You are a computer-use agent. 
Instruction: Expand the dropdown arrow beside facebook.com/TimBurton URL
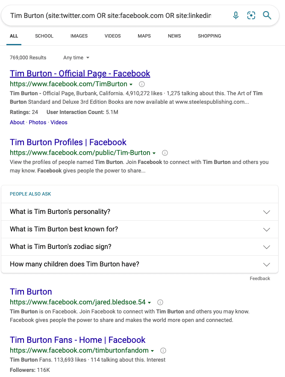(130, 84)
